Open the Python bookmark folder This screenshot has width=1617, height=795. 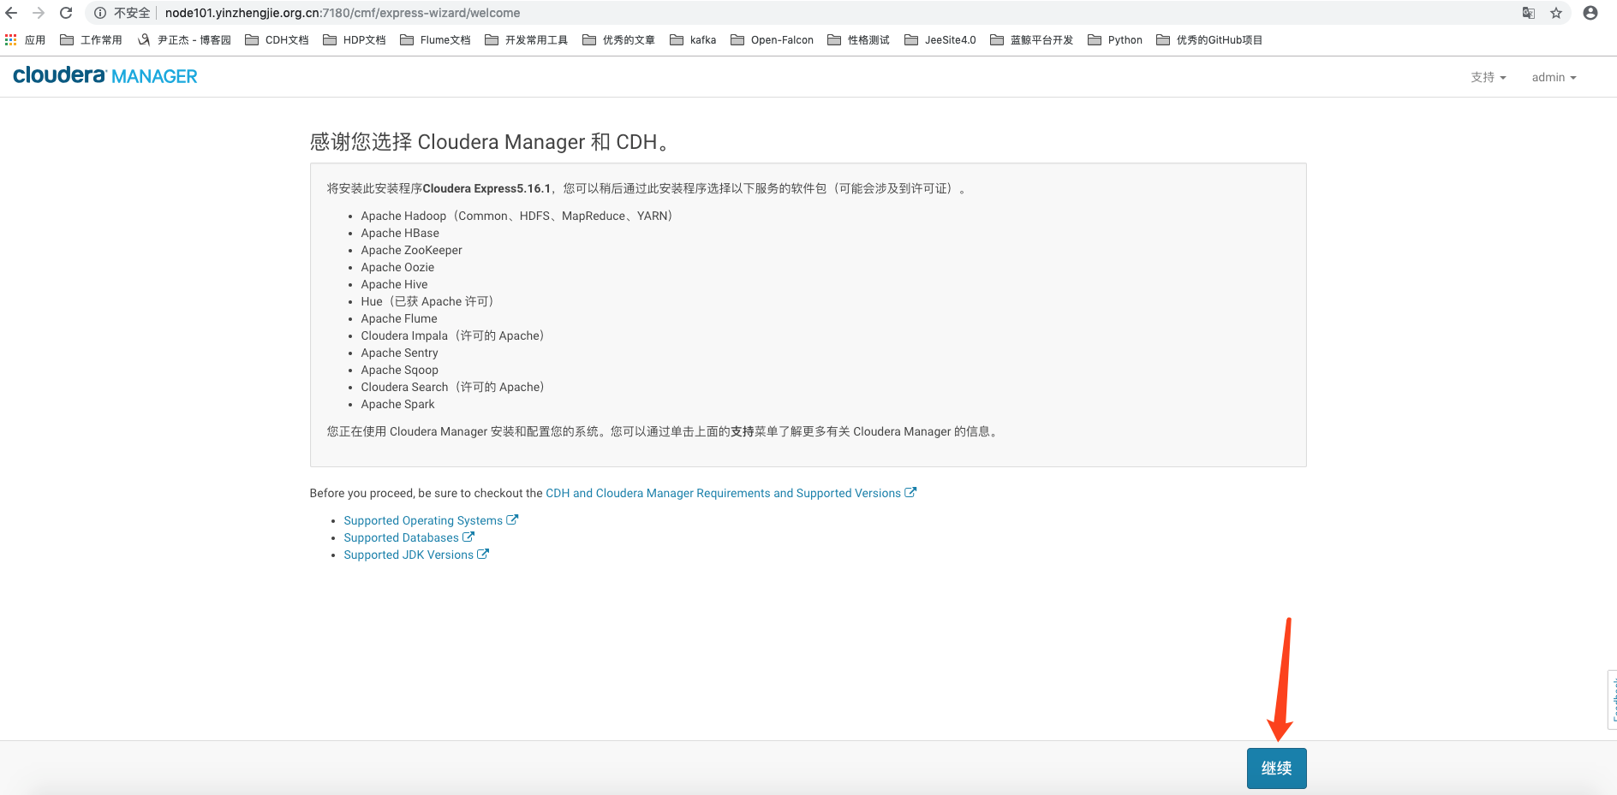[x=1115, y=40]
